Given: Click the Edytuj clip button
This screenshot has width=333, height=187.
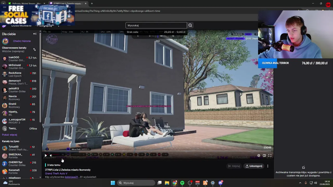Looking at the screenshot, I should [234, 166].
